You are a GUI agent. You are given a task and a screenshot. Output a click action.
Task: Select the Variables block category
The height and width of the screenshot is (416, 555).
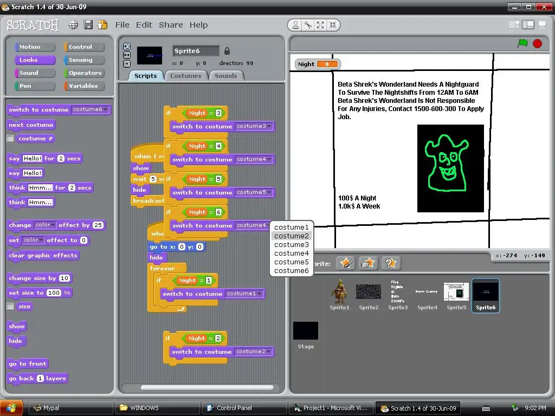click(x=84, y=86)
